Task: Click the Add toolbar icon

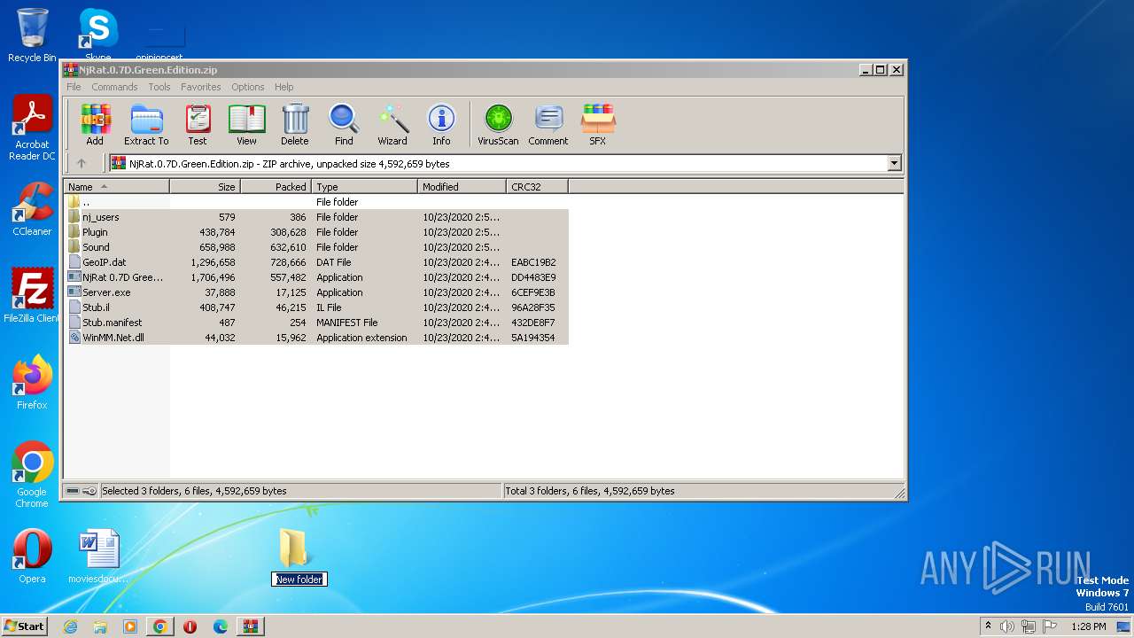Action: (x=95, y=125)
